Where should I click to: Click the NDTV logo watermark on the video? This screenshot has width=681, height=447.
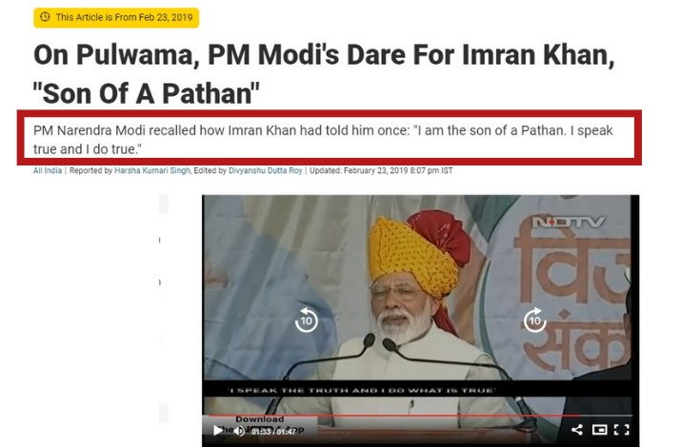pyautogui.click(x=568, y=222)
